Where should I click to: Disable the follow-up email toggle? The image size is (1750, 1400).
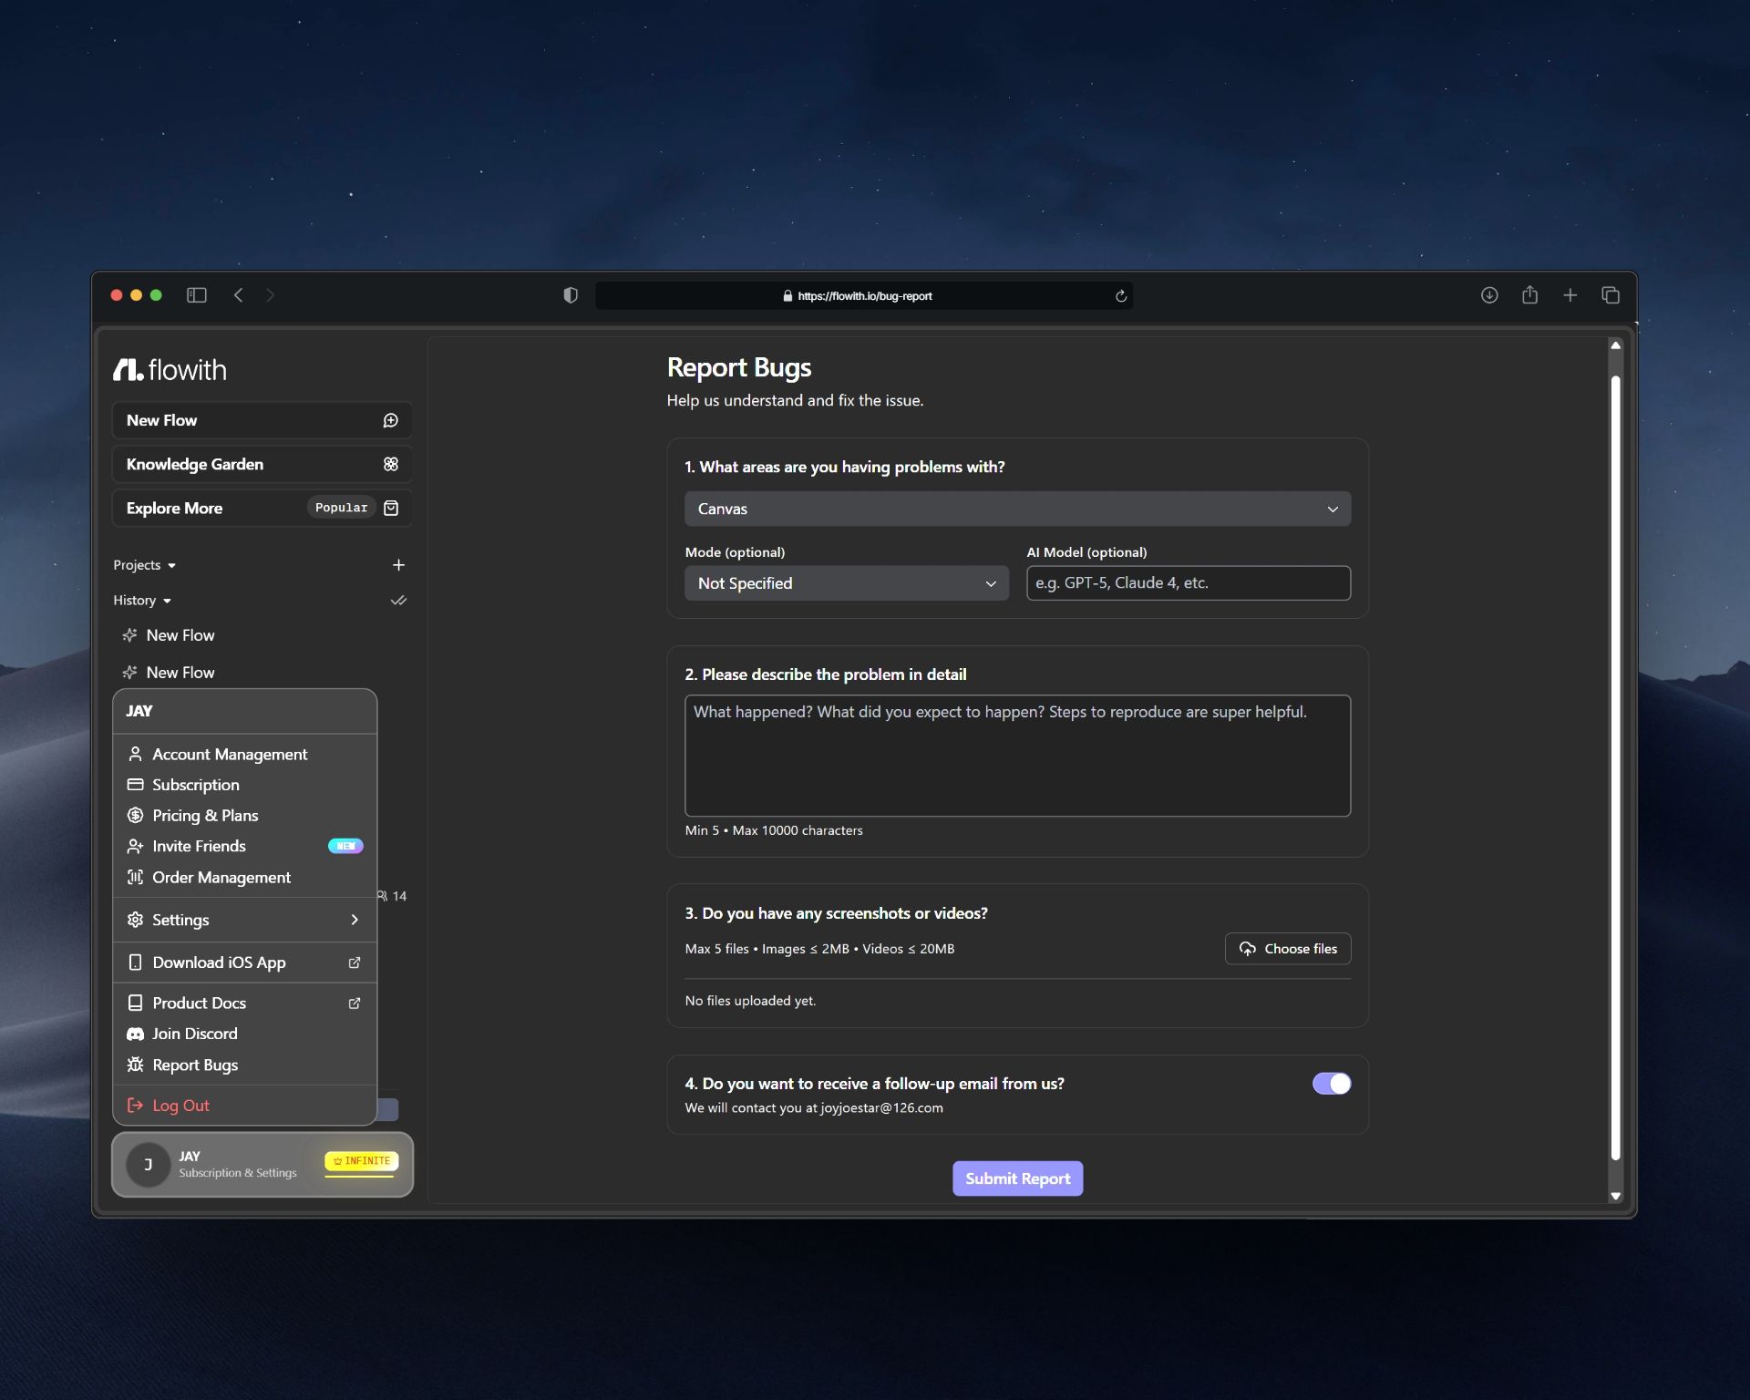pos(1331,1083)
